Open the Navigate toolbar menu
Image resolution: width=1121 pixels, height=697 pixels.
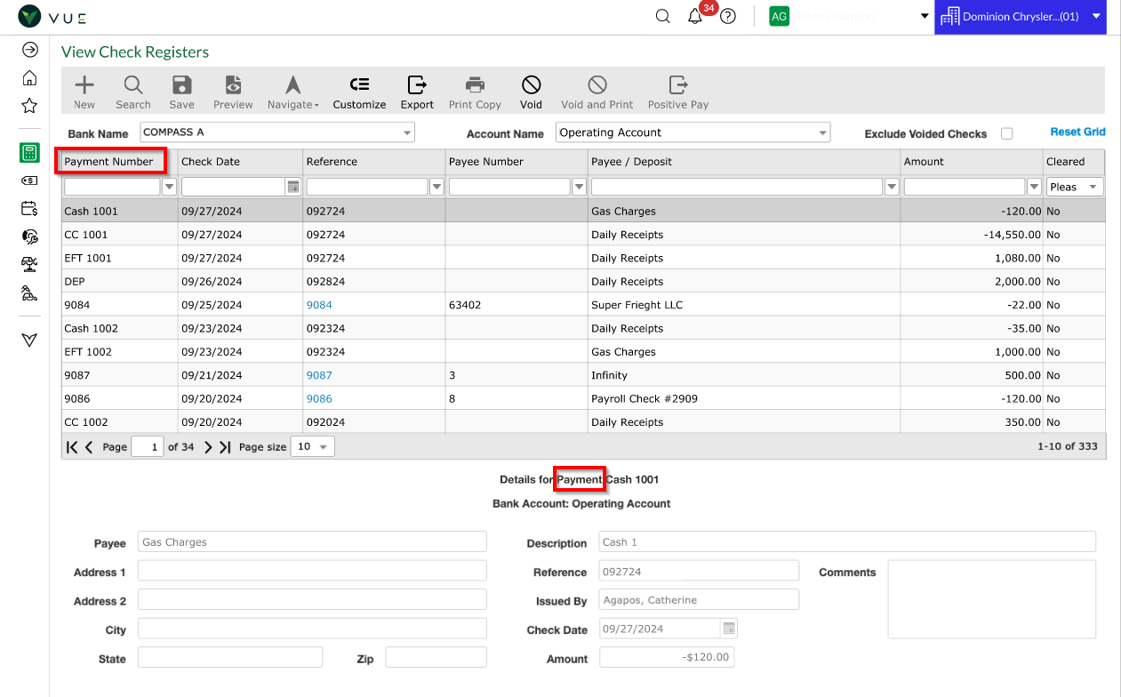click(292, 92)
